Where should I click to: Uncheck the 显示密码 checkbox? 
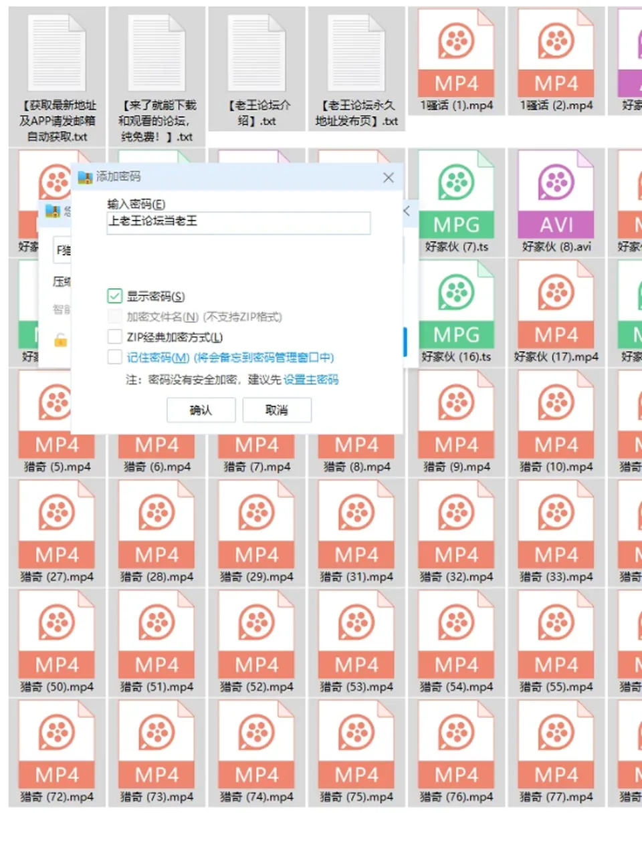click(115, 295)
